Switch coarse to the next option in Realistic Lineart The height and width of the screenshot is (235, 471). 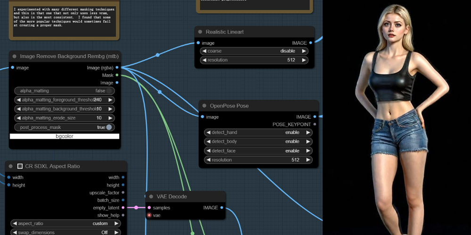click(304, 51)
